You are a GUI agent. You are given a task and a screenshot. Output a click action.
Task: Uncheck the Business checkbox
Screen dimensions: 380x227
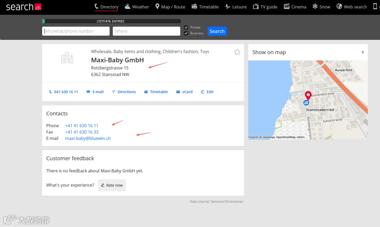tap(186, 33)
